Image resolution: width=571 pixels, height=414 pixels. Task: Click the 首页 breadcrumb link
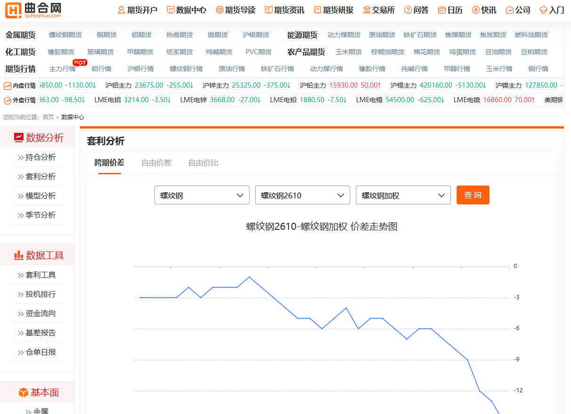pos(48,117)
